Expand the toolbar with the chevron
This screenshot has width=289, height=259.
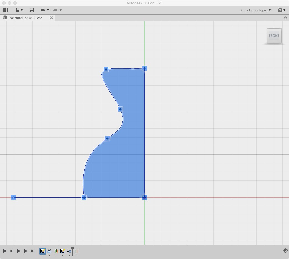click(285, 17)
